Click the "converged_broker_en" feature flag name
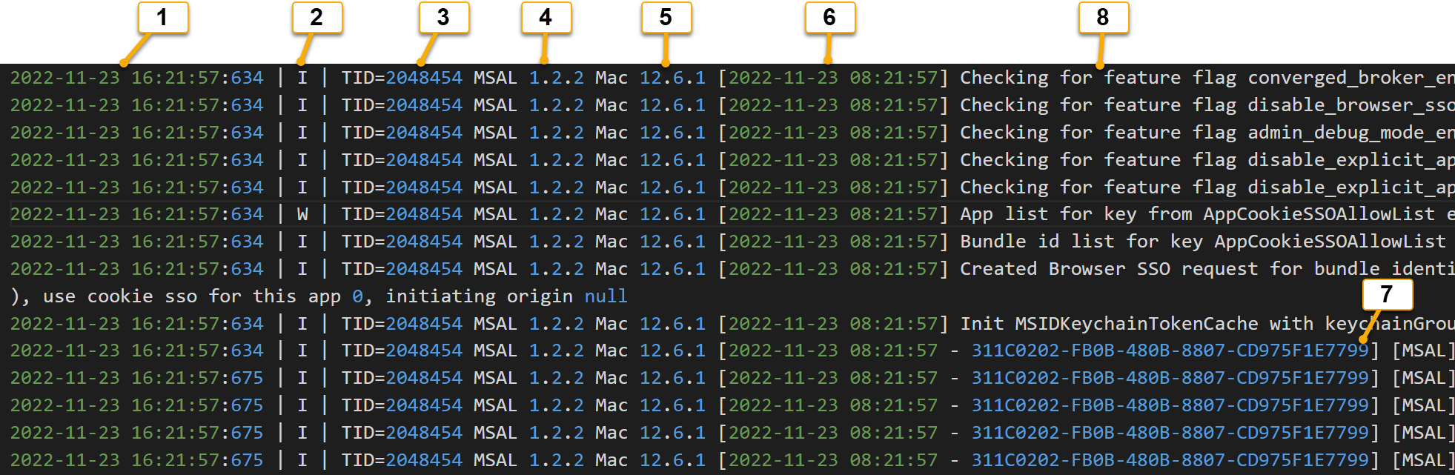1455x475 pixels. [1351, 78]
